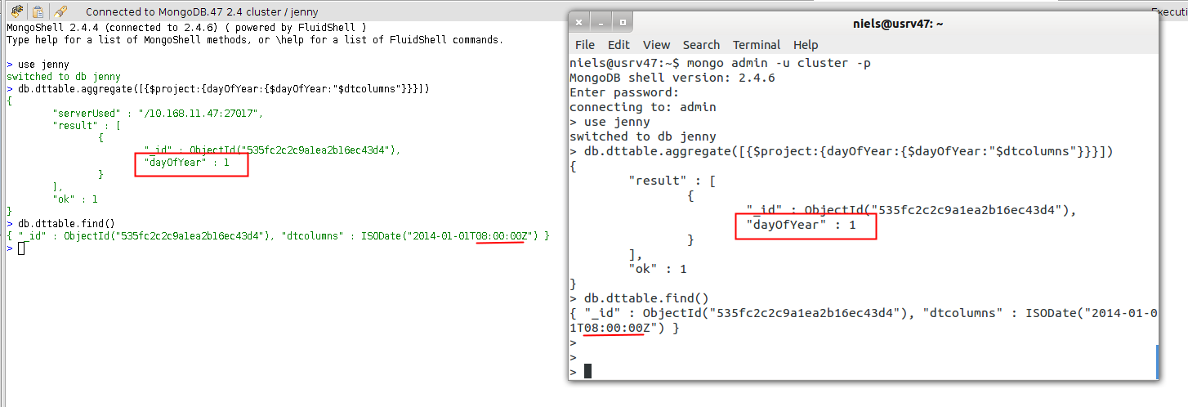Click 'connecting to: admin' line in terminal
1188x407 pixels.
tap(643, 107)
